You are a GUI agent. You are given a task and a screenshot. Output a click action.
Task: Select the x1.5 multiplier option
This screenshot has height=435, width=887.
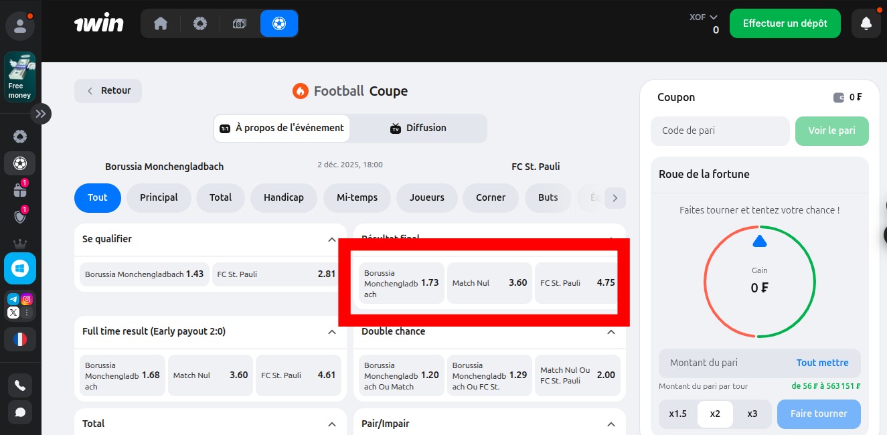(x=677, y=414)
